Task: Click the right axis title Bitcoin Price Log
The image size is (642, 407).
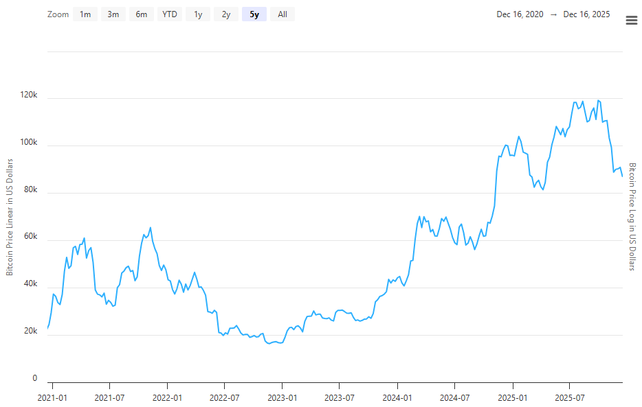Action: 632,221
